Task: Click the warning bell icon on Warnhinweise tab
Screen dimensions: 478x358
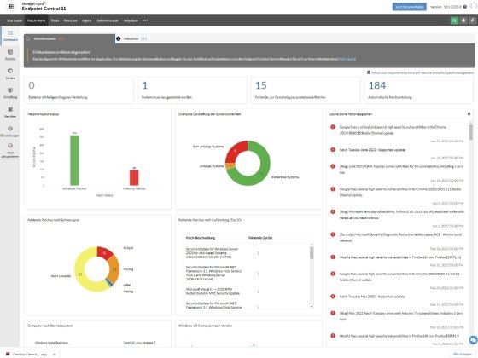Action: click(28, 38)
